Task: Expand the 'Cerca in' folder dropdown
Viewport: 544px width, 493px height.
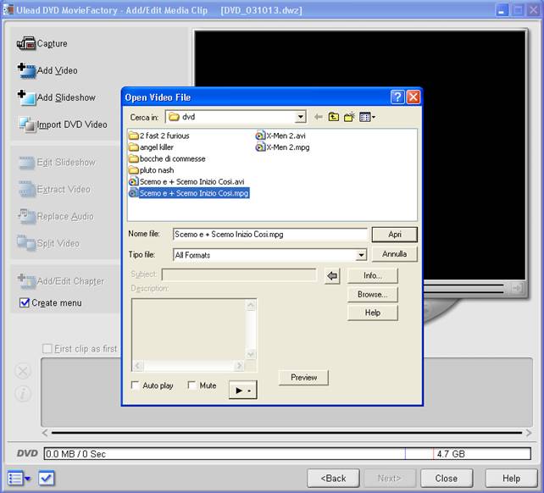Action: (x=300, y=117)
